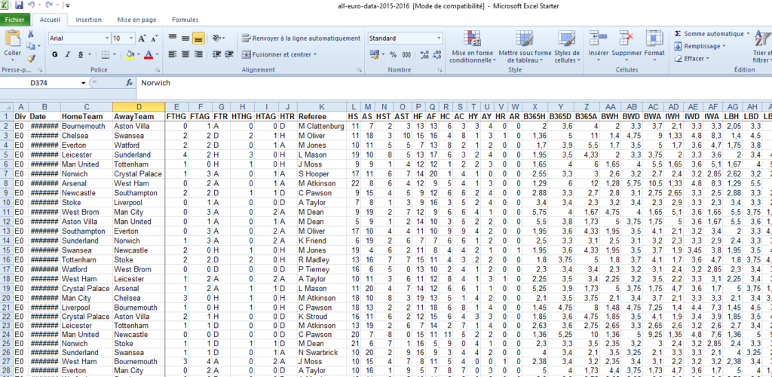This screenshot has width=772, height=377.
Task: Click the Increase Font Size icon
Action: click(x=140, y=38)
